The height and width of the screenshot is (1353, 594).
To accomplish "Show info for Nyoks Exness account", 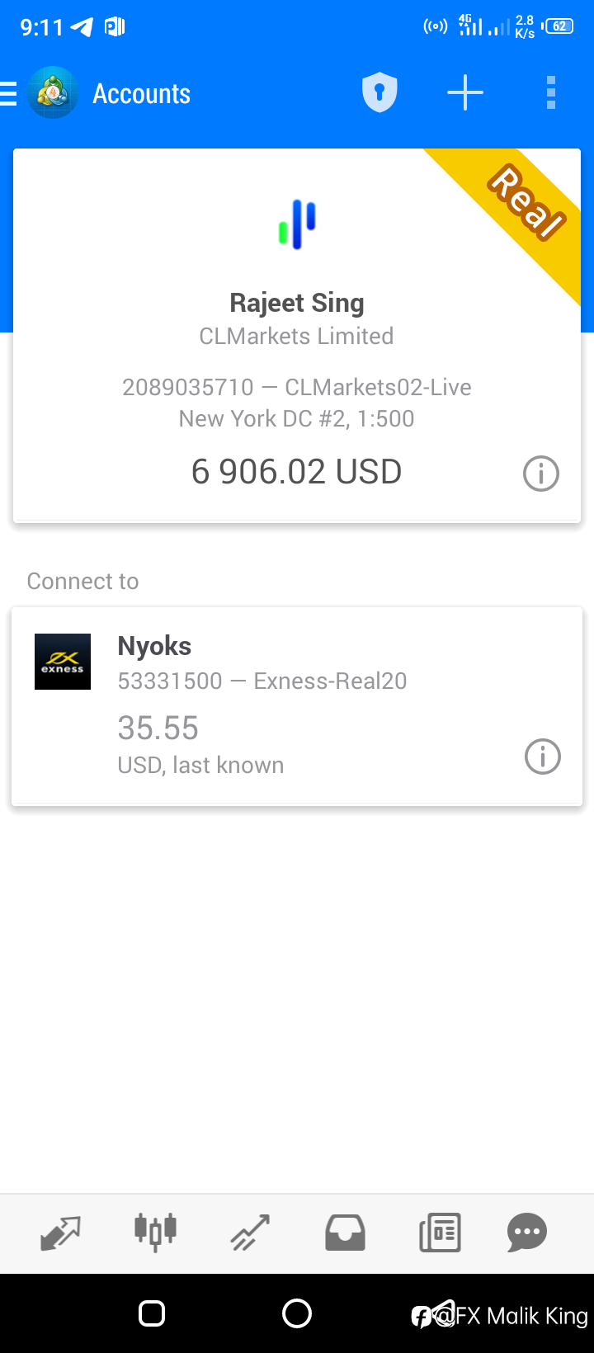I will 543,757.
